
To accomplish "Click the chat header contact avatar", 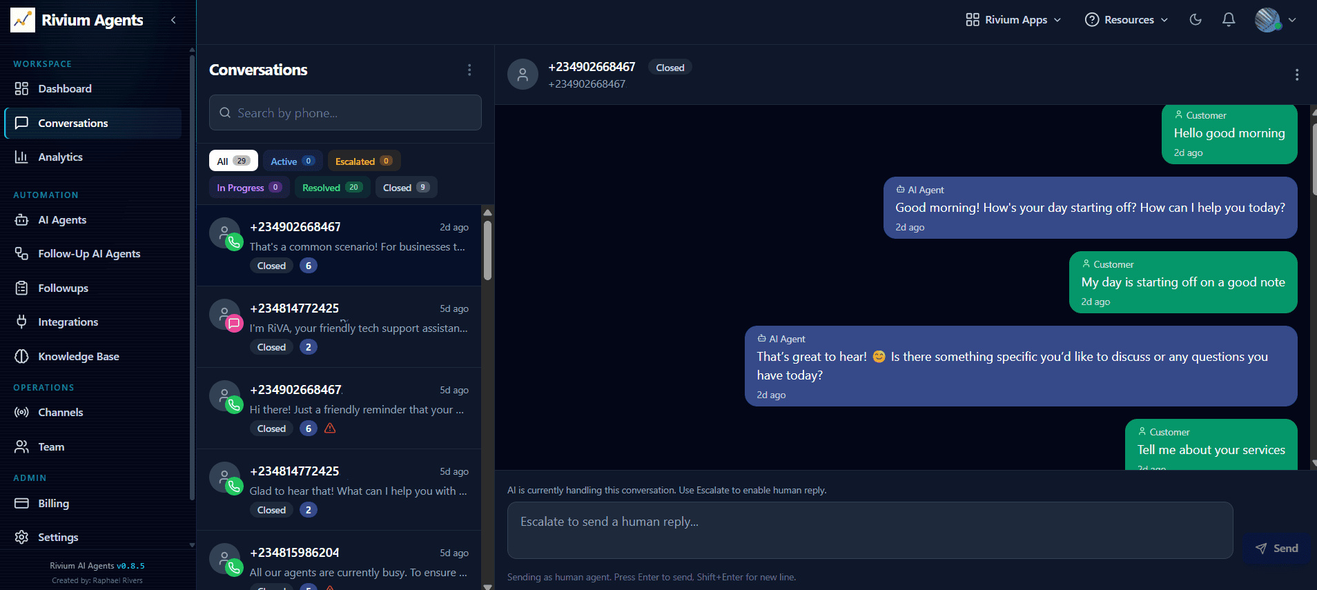I will [x=523, y=75].
